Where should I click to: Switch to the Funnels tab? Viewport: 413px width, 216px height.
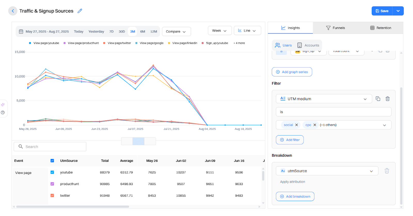[335, 28]
